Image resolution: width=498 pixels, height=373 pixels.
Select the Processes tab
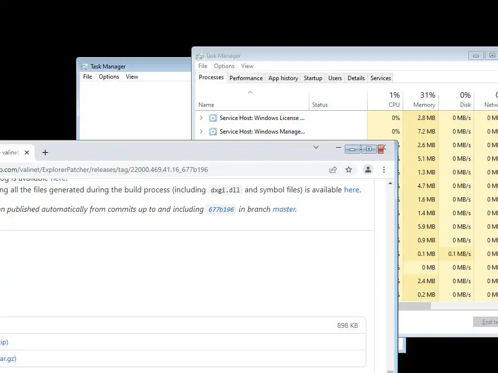[x=211, y=77]
